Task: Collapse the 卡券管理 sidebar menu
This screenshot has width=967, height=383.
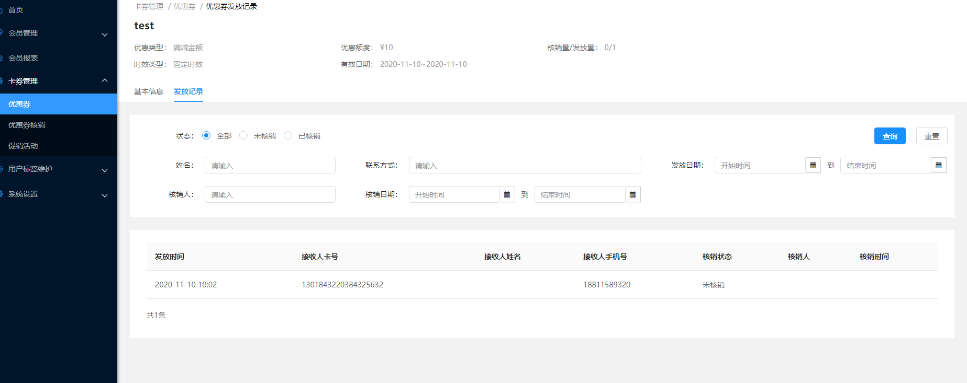Action: pos(59,81)
